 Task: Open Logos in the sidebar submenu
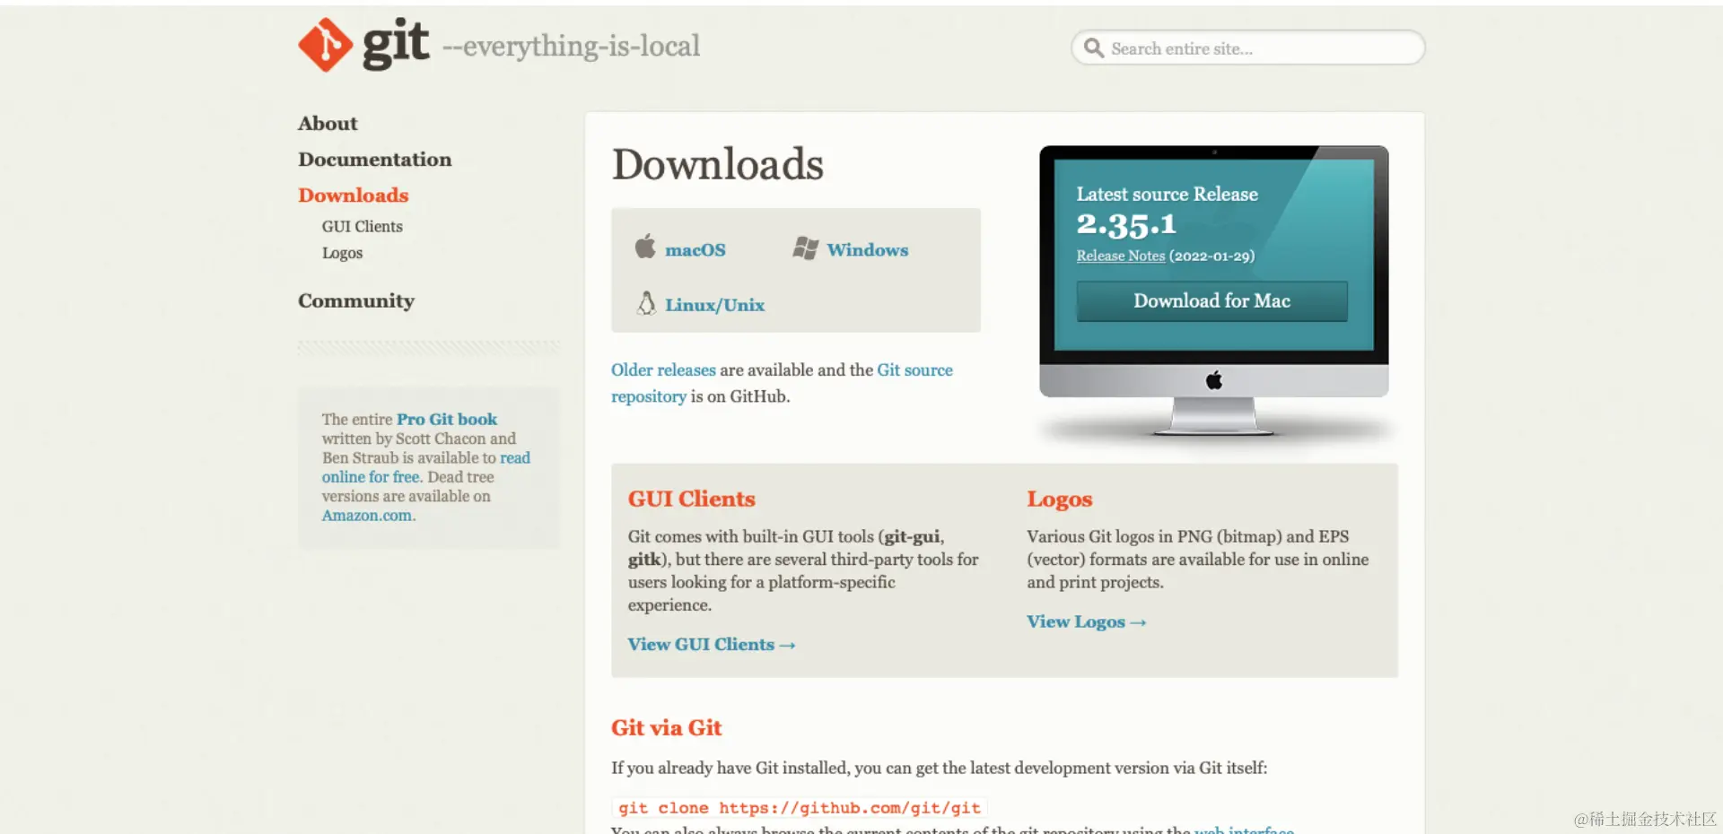(343, 253)
